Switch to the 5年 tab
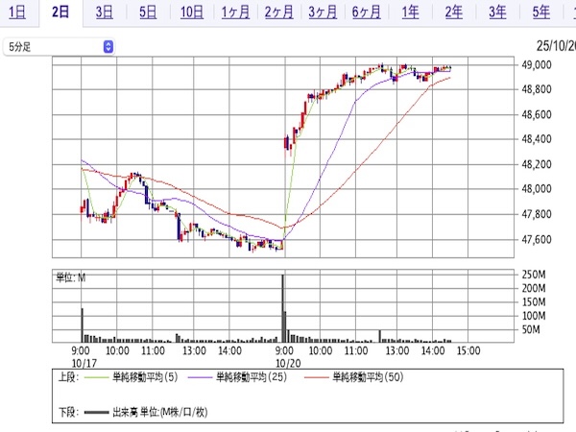Screen dimensions: 576x432 click(540, 12)
